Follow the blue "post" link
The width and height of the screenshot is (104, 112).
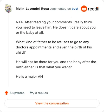click(75, 9)
